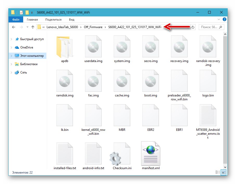The height and width of the screenshot is (184, 236).
Task: Expand the Быстрый доступ sidebar section
Action: (11, 39)
